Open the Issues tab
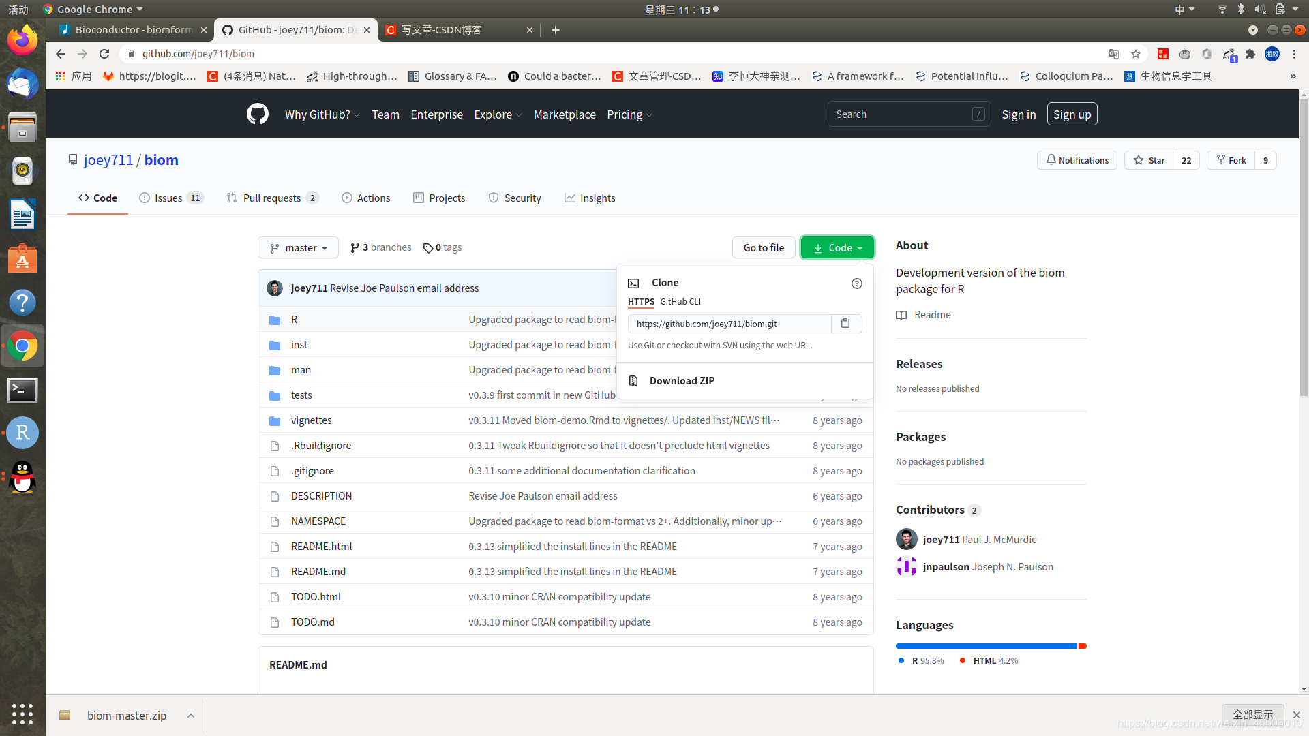This screenshot has height=736, width=1309. tap(170, 198)
